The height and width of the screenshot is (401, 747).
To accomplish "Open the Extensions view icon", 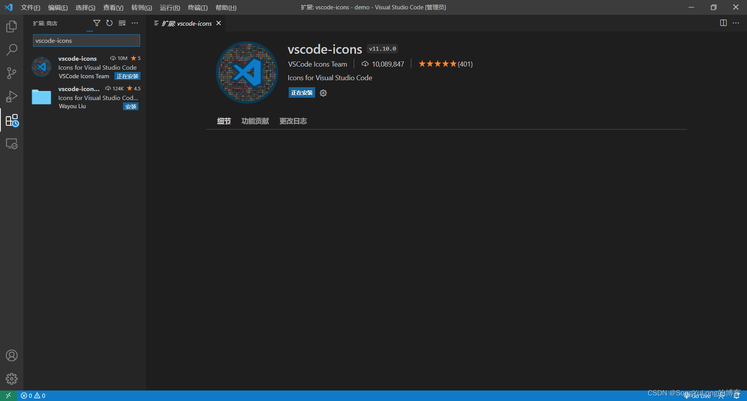I will (12, 120).
